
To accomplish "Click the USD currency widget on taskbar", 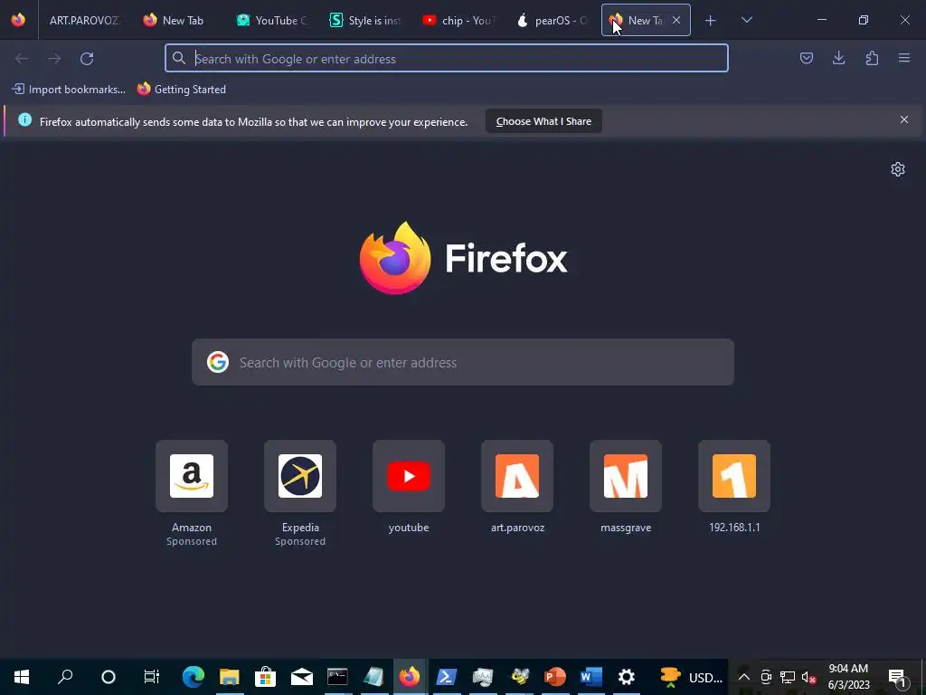I will pyautogui.click(x=692, y=677).
